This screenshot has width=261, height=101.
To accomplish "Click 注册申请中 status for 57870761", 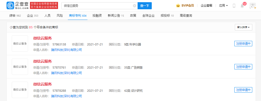I will [243, 67].
